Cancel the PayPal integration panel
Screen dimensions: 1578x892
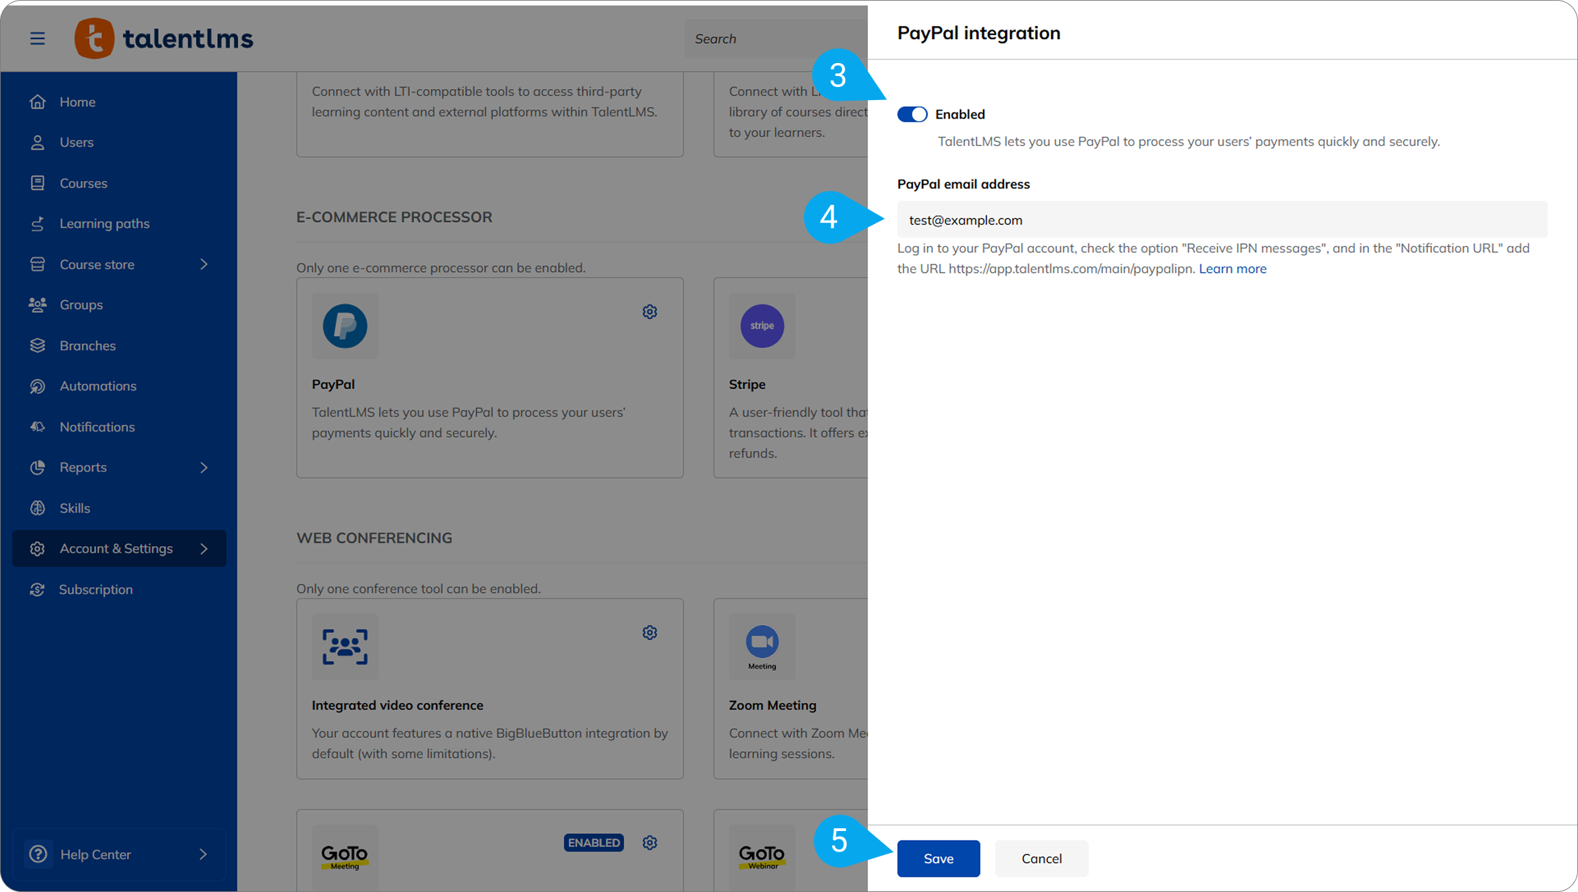pyautogui.click(x=1041, y=858)
